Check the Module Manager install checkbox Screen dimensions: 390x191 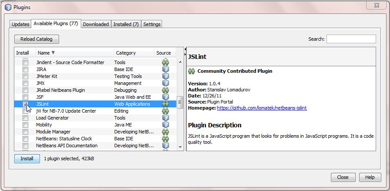tap(25, 132)
